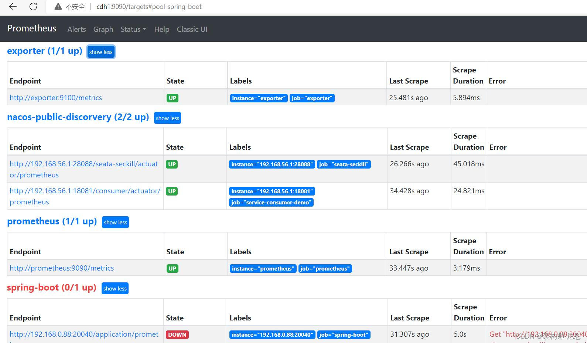Open the seata-seckill actuator prometheus endpoint
Screen dimensions: 587x343
point(84,169)
